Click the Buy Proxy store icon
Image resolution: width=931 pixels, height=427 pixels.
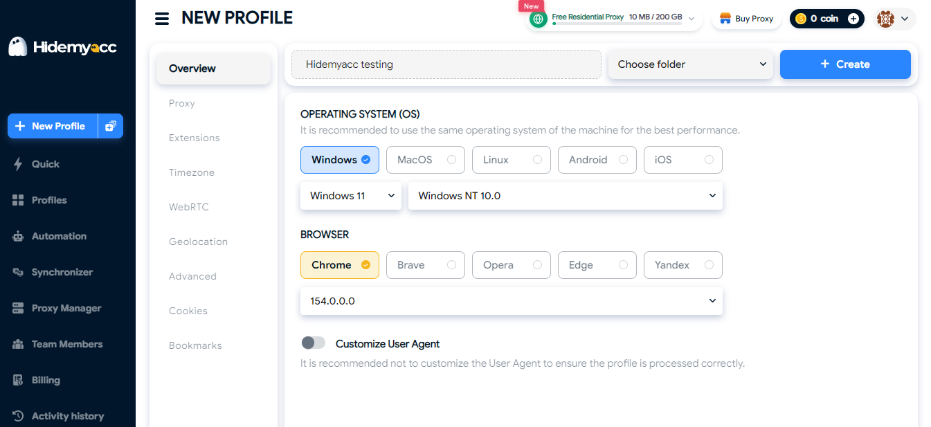click(725, 19)
